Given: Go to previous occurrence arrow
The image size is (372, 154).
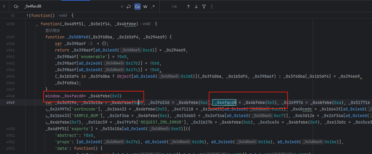Looking at the screenshot, I should click(189, 7).
